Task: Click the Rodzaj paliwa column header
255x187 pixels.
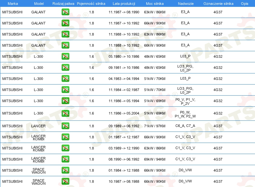Action: click(63, 4)
